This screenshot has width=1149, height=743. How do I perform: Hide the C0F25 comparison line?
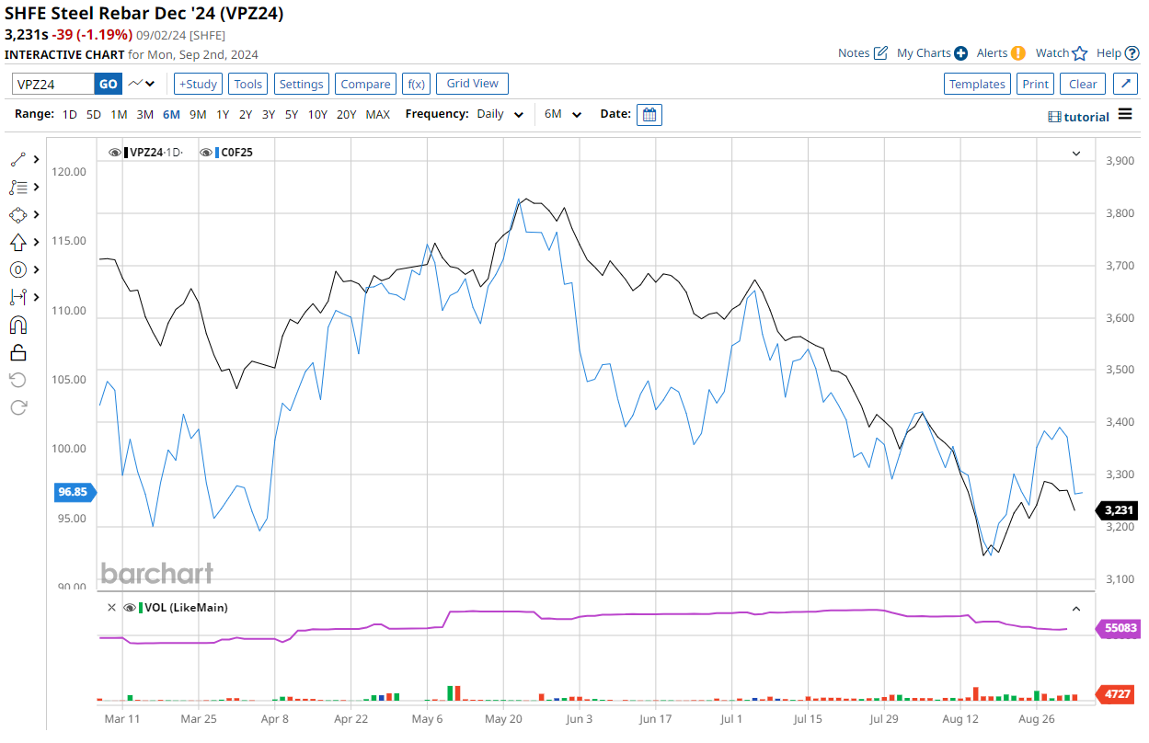click(206, 153)
